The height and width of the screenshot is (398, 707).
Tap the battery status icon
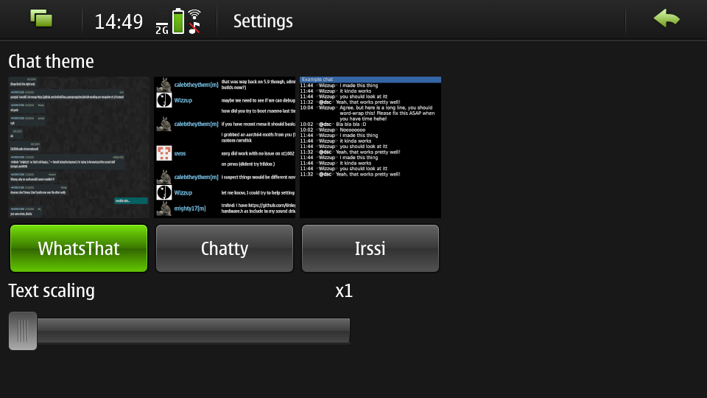(178, 21)
